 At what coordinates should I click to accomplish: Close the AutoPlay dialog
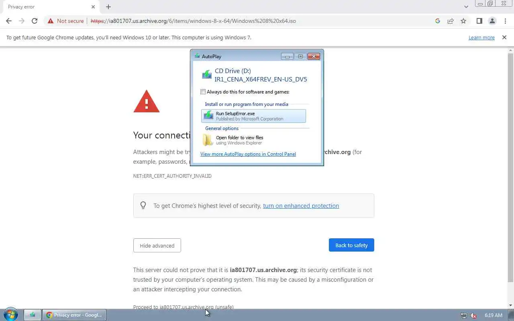point(314,57)
